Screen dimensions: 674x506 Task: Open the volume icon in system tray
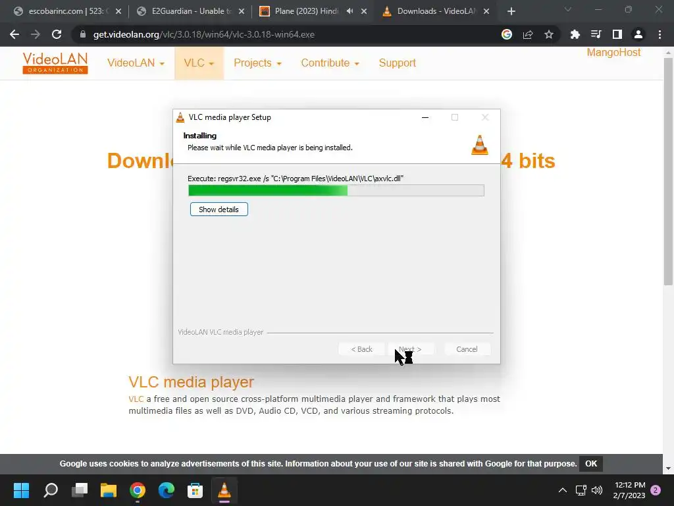point(597,490)
